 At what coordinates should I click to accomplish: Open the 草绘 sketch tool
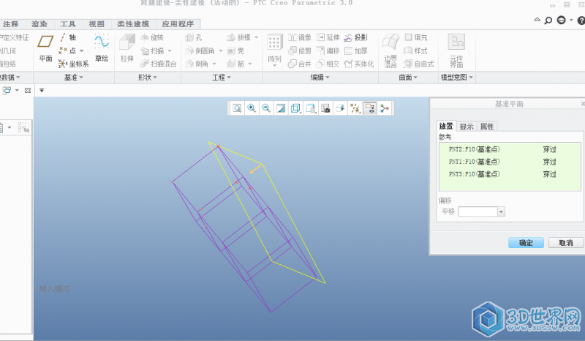click(x=102, y=48)
